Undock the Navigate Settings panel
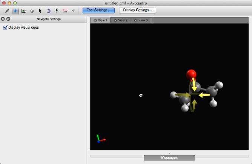The height and width of the screenshot is (164, 252). [x=8, y=19]
